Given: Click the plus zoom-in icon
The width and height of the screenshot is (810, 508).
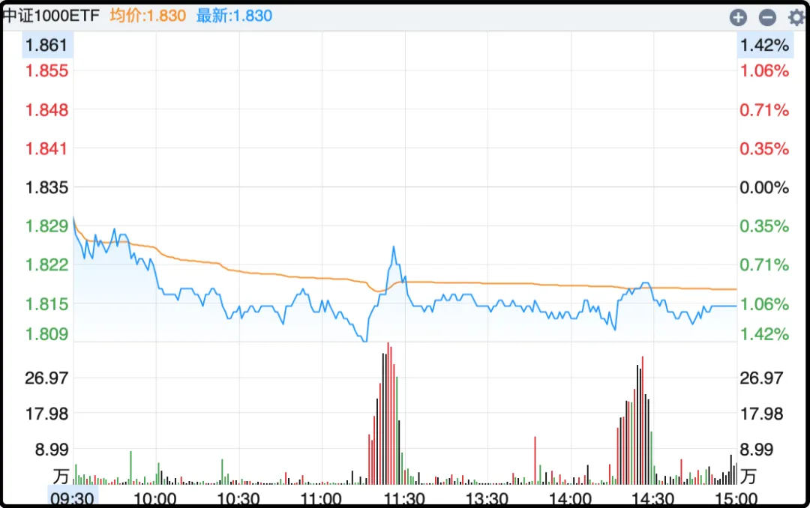Looking at the screenshot, I should [x=738, y=17].
